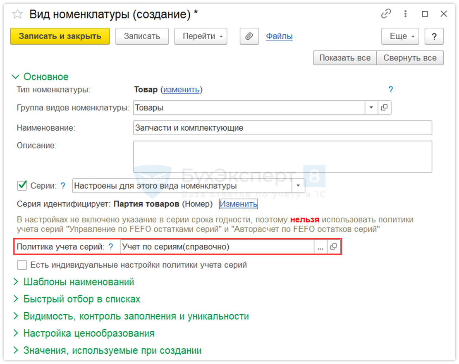Image resolution: width=459 pixels, height=364 pixels.
Task: Open the Перейти menu
Action: [201, 36]
